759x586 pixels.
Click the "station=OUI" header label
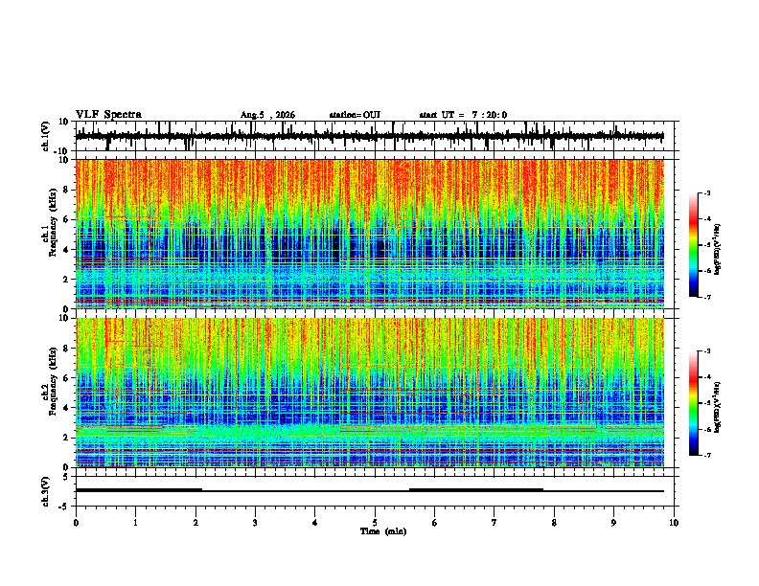coord(355,115)
